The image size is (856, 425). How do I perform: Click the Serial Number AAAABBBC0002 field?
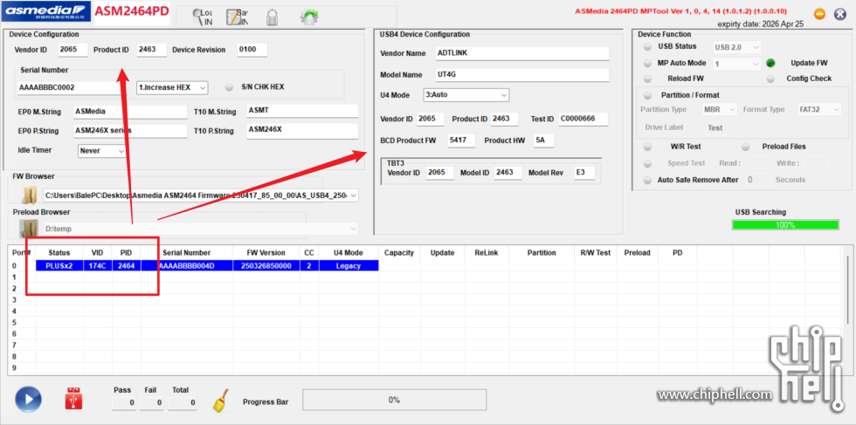[72, 87]
